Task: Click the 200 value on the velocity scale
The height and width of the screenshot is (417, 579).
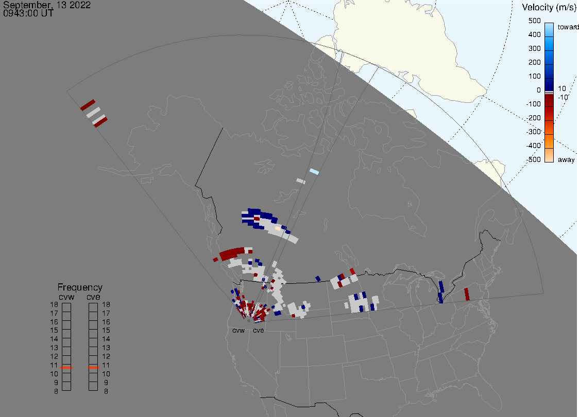Action: [534, 62]
